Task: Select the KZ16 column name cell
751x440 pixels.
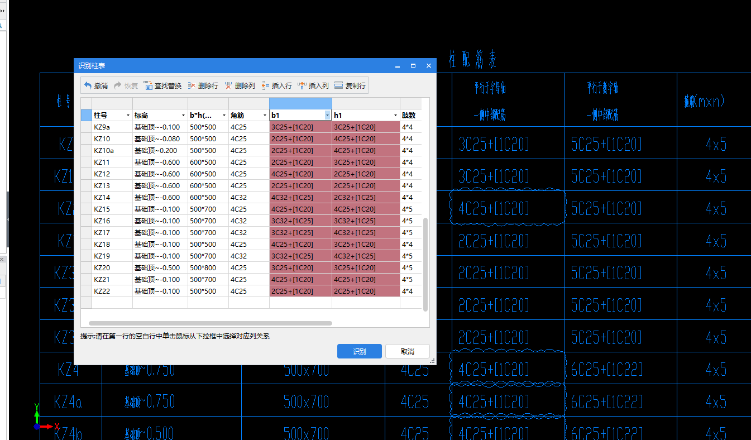Action: coord(112,221)
